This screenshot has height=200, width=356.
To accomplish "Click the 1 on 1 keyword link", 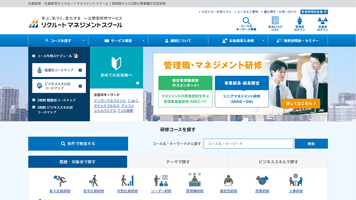I will [x=133, y=100].
